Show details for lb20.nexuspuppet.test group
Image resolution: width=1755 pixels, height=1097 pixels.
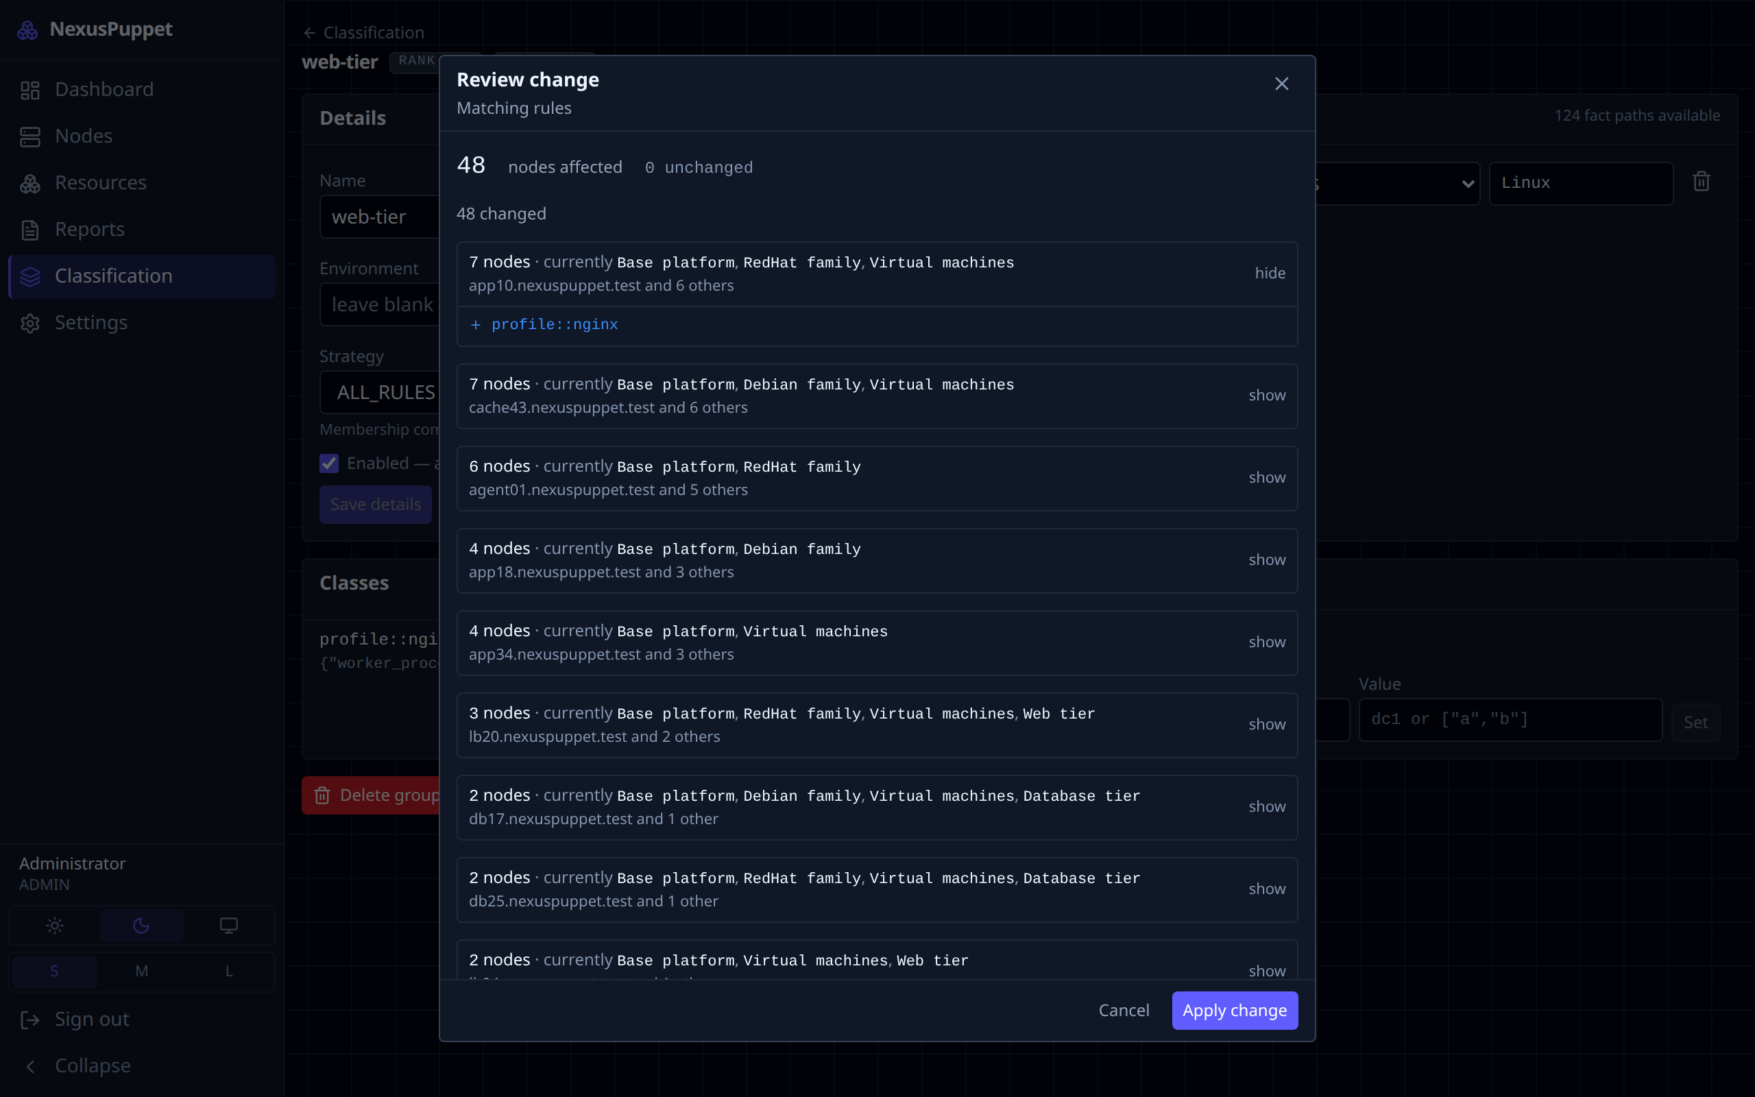(x=1267, y=724)
